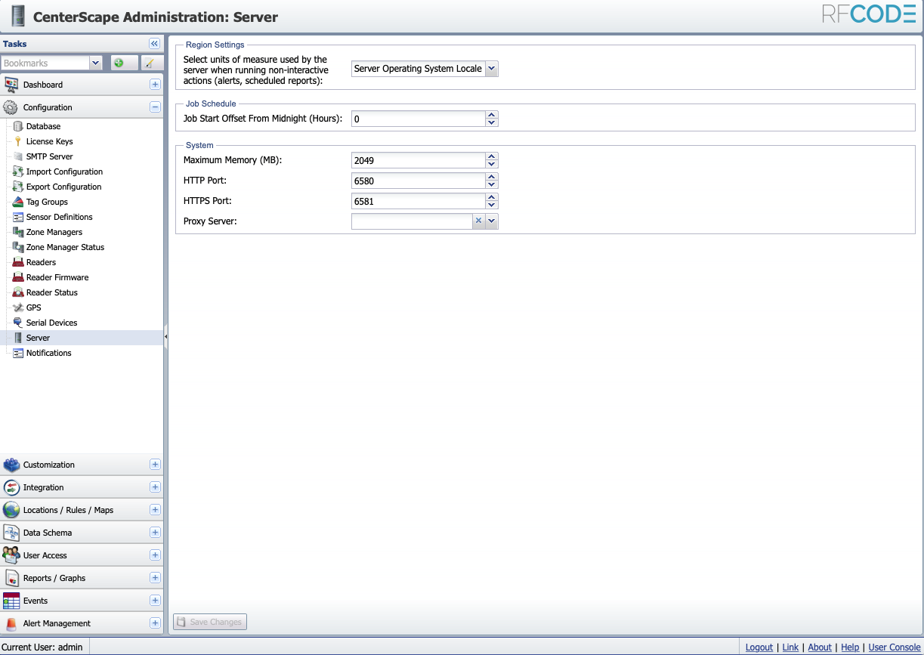Click the Bookmarks text field

pos(45,63)
